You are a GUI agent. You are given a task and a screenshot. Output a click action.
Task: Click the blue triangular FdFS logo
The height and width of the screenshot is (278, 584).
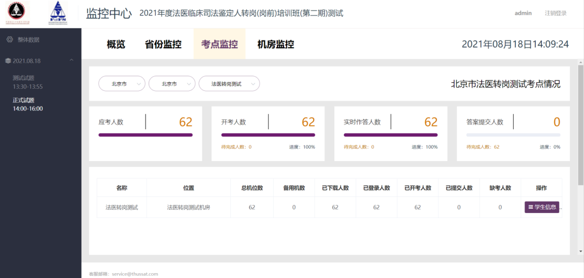[58, 12]
